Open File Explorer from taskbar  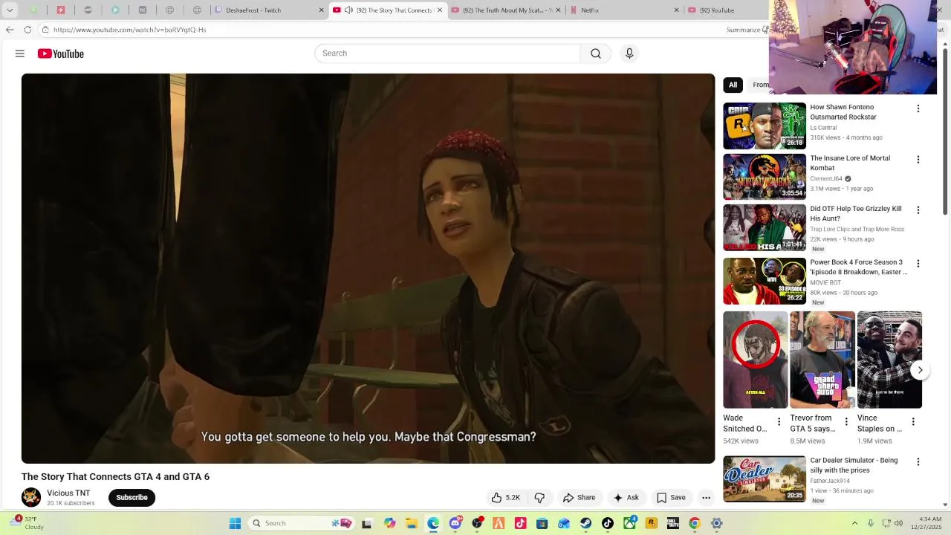[x=412, y=523]
